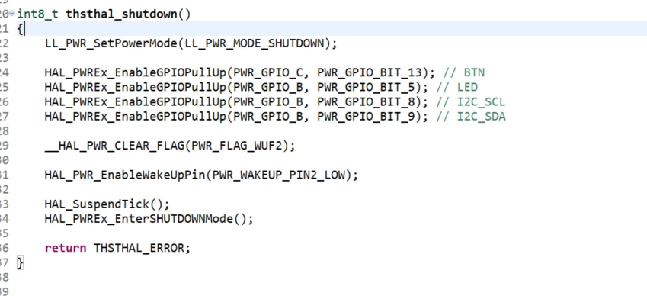Click the HAL_PWR_EnableWakeUpPin call
This screenshot has width=647, height=296.
125,175
